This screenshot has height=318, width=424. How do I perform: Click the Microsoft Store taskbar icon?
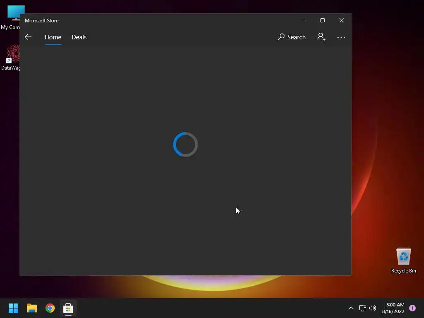tap(68, 308)
